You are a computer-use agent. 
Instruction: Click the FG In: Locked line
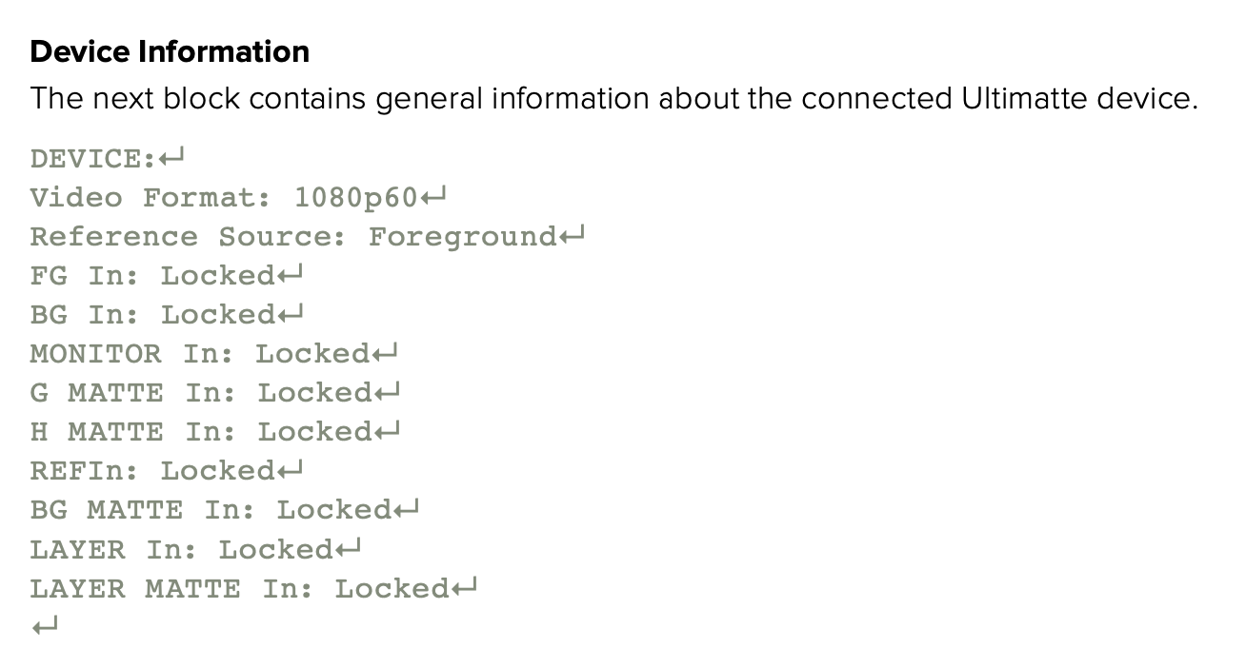(152, 276)
